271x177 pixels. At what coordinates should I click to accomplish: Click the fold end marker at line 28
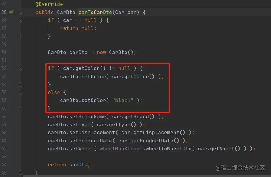pyautogui.click(x=21, y=36)
